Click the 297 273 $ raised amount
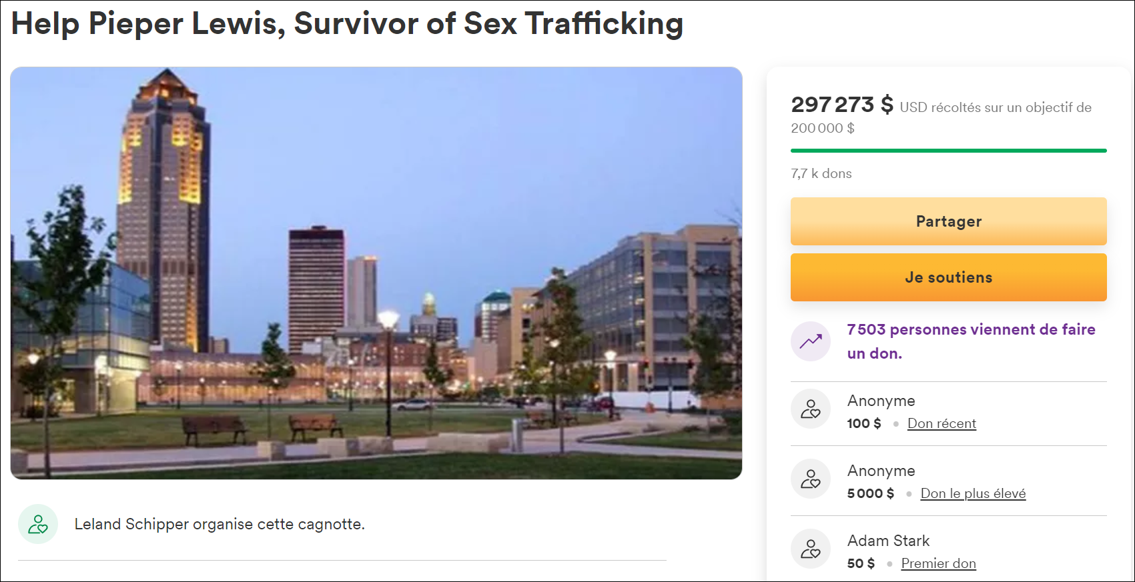 tap(841, 105)
